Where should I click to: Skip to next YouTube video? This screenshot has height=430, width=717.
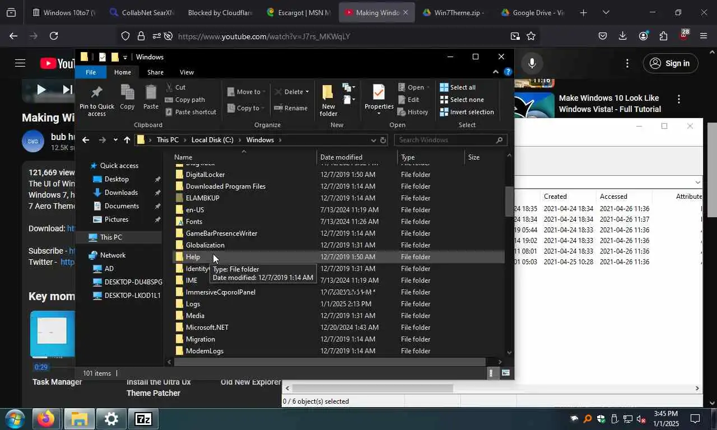point(67,90)
